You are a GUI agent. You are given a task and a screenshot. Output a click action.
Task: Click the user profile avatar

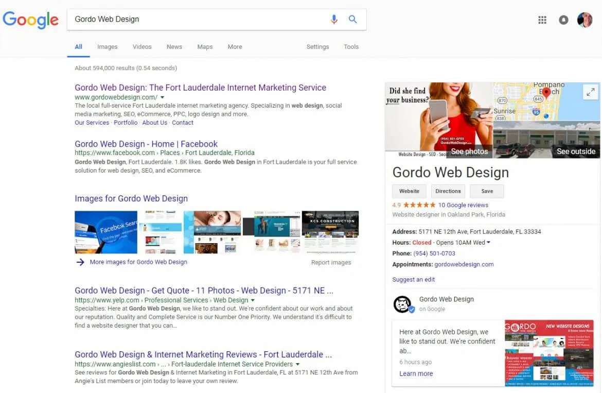[586, 20]
